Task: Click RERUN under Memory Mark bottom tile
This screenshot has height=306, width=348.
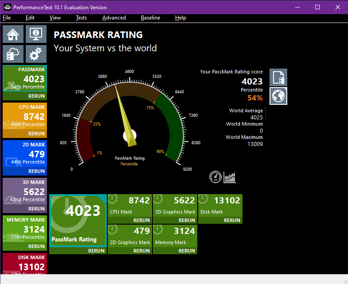Action: 175,251
